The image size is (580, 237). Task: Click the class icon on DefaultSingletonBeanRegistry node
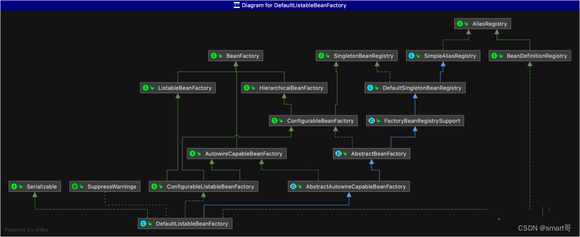point(370,88)
